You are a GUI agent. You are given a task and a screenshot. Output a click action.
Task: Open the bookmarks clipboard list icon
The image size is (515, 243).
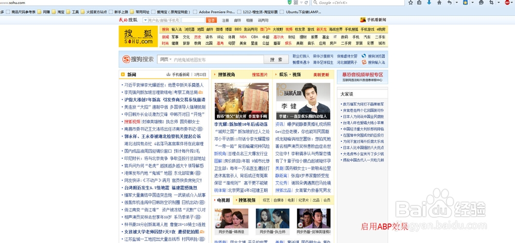tap(419, 3)
